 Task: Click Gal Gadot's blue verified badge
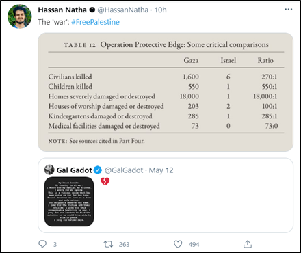point(98,170)
